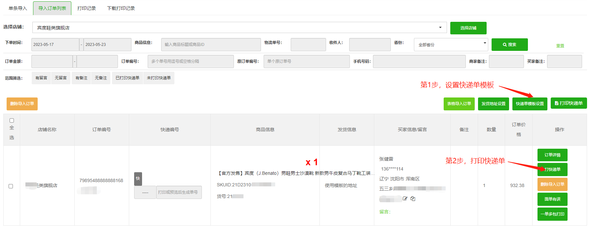Click the 搜索 button with magnifier icon
592x229 pixels.
pos(509,45)
